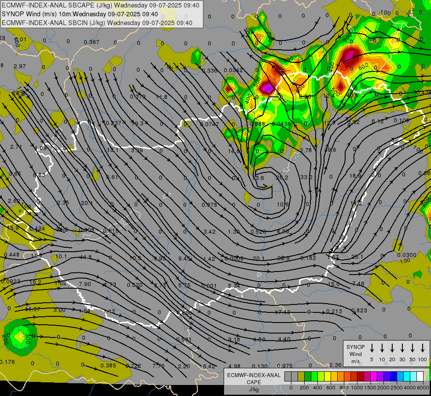Click the 50 m/s wind arrow in legend

click(x=413, y=348)
